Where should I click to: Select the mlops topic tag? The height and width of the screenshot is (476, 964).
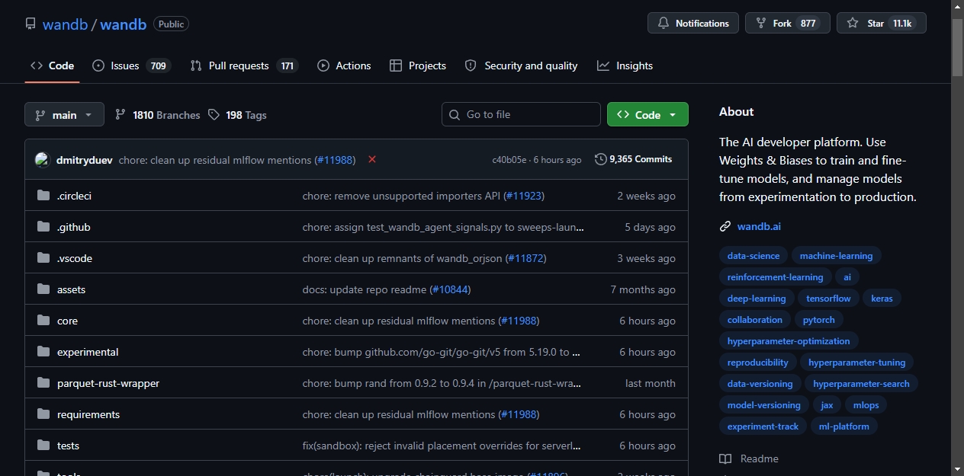tap(866, 405)
